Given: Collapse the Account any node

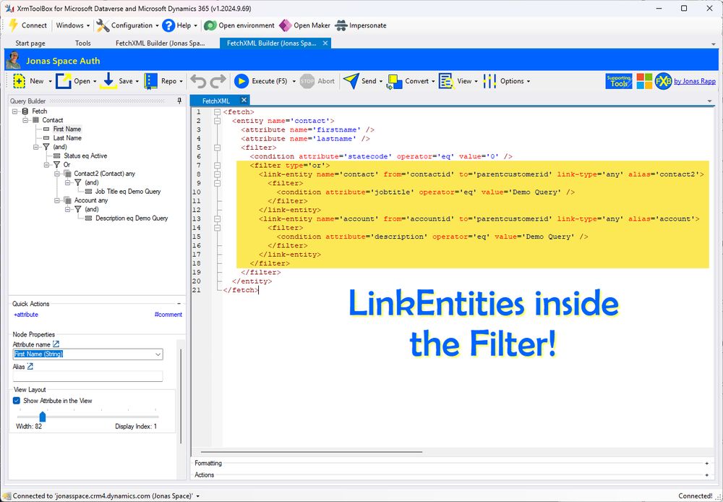Looking at the screenshot, I should 57,200.
